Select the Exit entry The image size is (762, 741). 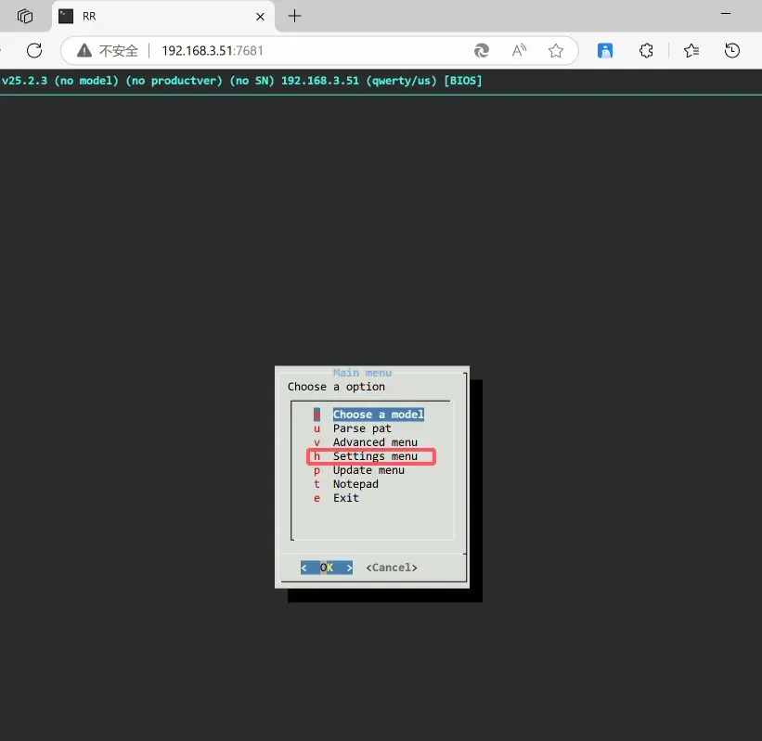click(346, 498)
